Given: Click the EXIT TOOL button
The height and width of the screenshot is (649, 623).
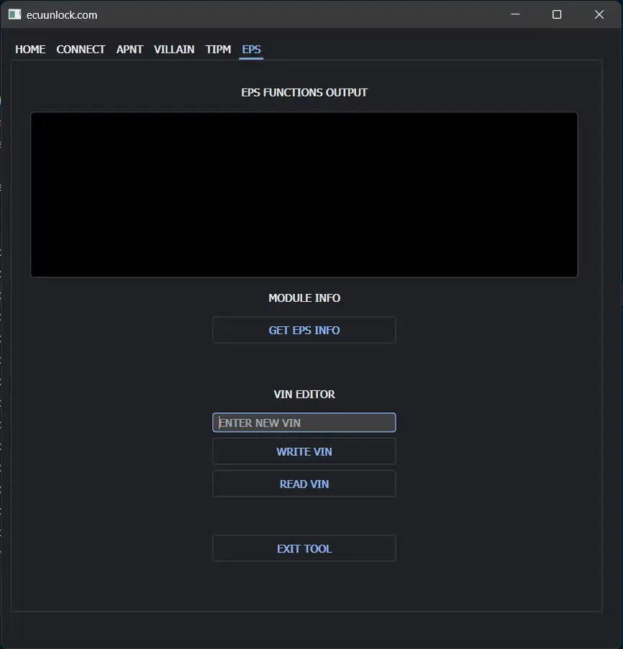Looking at the screenshot, I should tap(304, 549).
